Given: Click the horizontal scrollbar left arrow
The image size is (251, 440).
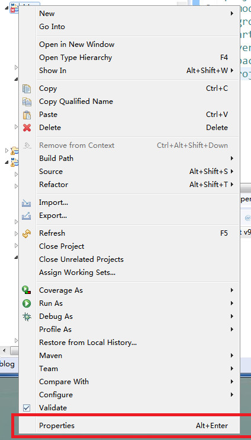Looking at the screenshot, I should click(4, 350).
